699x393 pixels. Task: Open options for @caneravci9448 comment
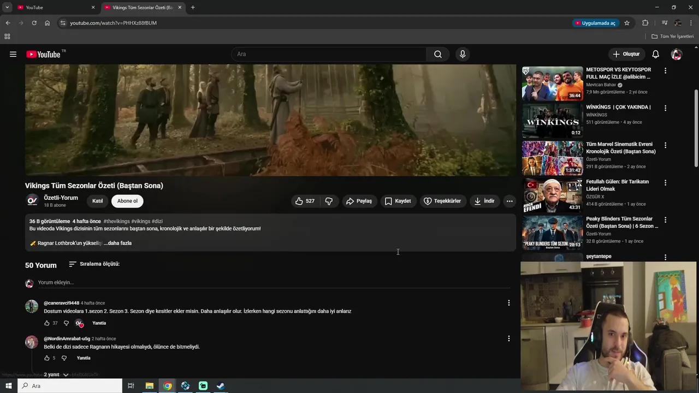pos(508,303)
